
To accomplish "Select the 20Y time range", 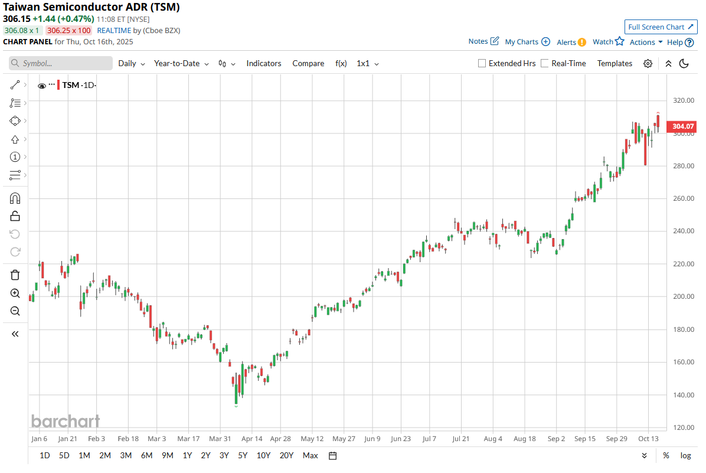I will click(x=286, y=456).
